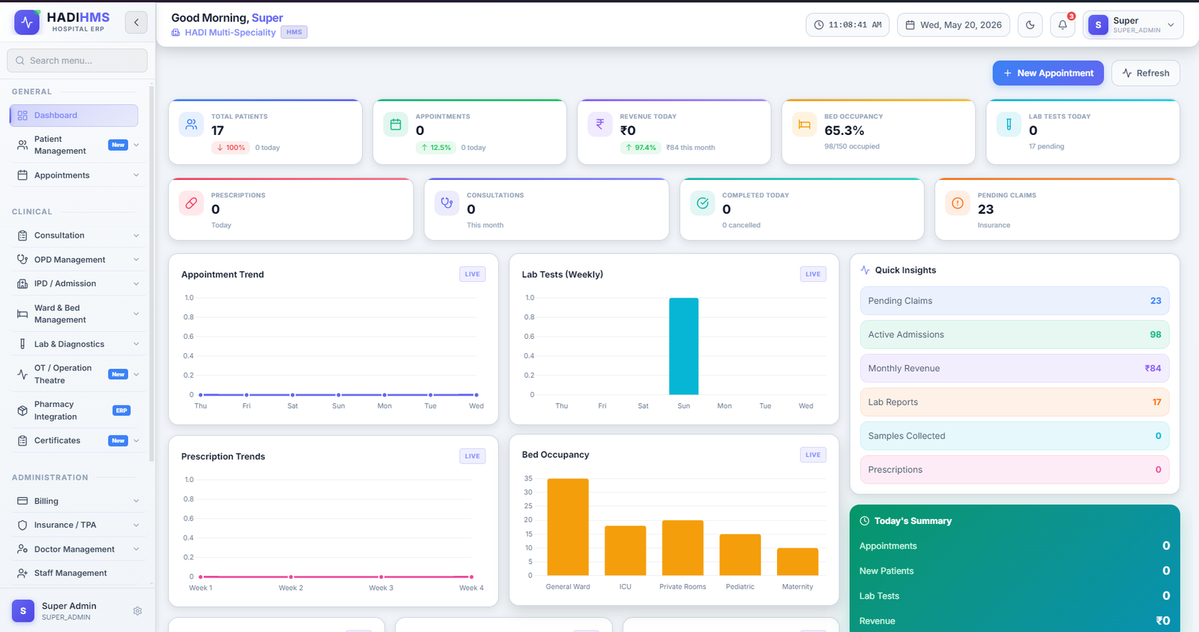This screenshot has height=632, width=1199.
Task: Click the clock icon beside the time
Action: 819,25
